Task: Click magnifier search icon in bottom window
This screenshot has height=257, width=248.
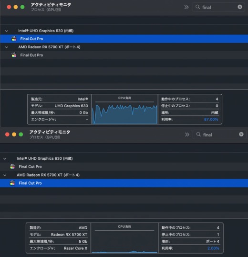Action: (198, 134)
